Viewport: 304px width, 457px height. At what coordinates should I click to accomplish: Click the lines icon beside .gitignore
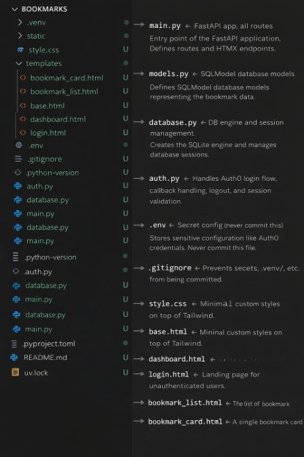coord(18,159)
